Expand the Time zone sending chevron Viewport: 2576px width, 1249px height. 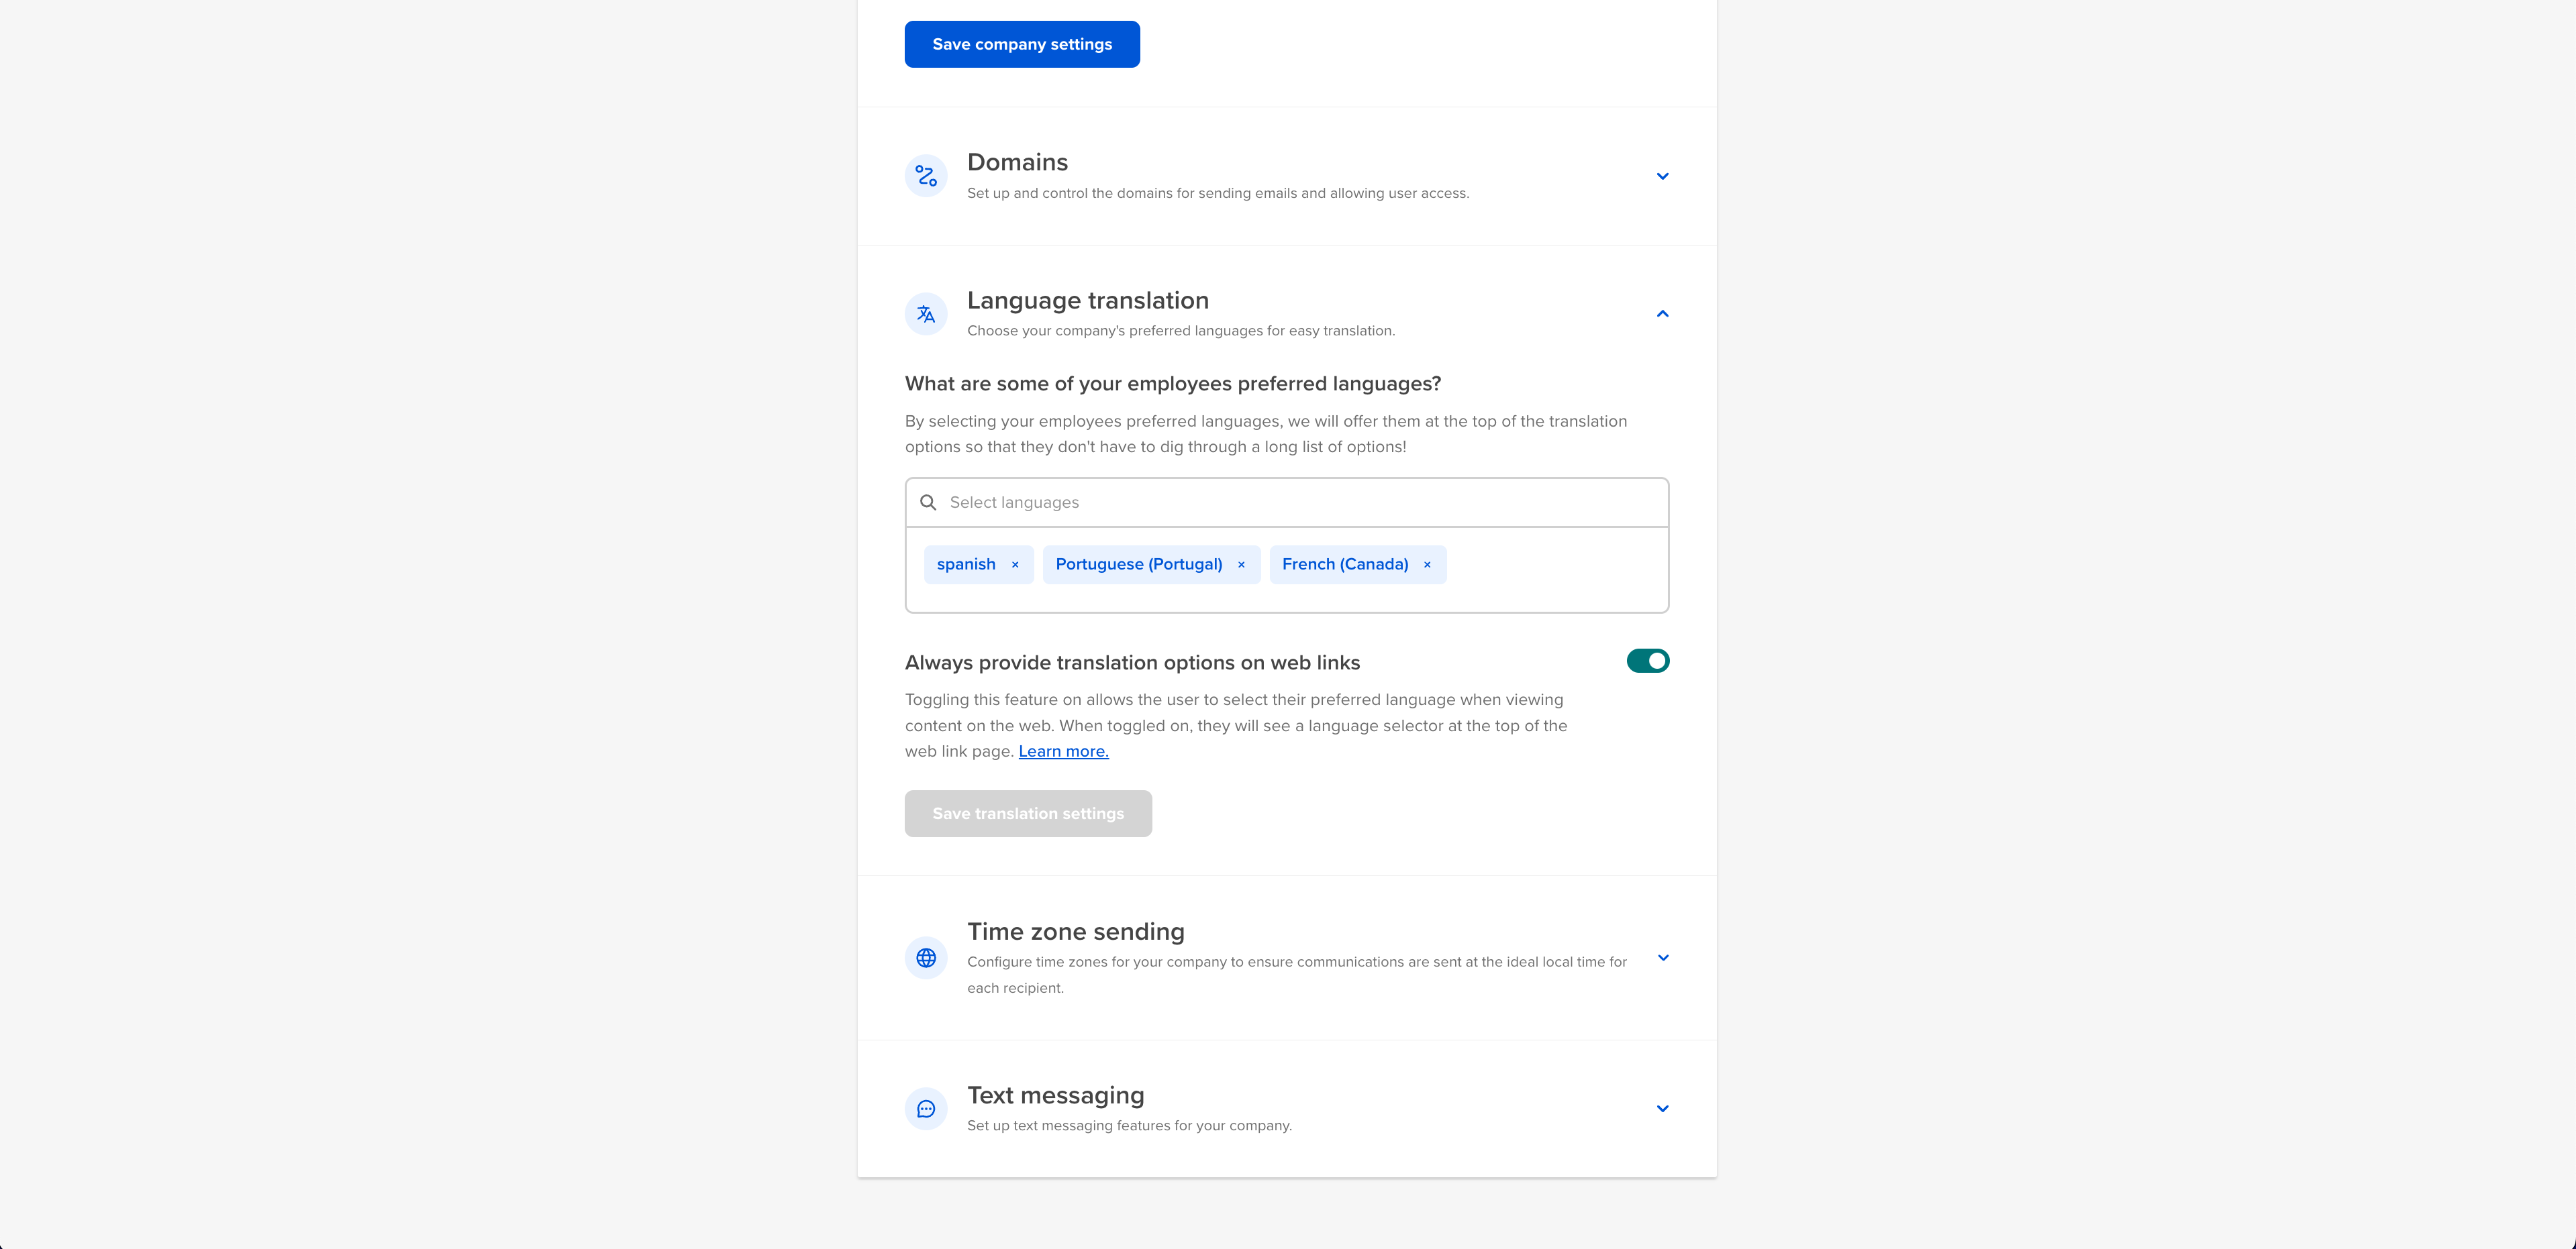tap(1662, 957)
